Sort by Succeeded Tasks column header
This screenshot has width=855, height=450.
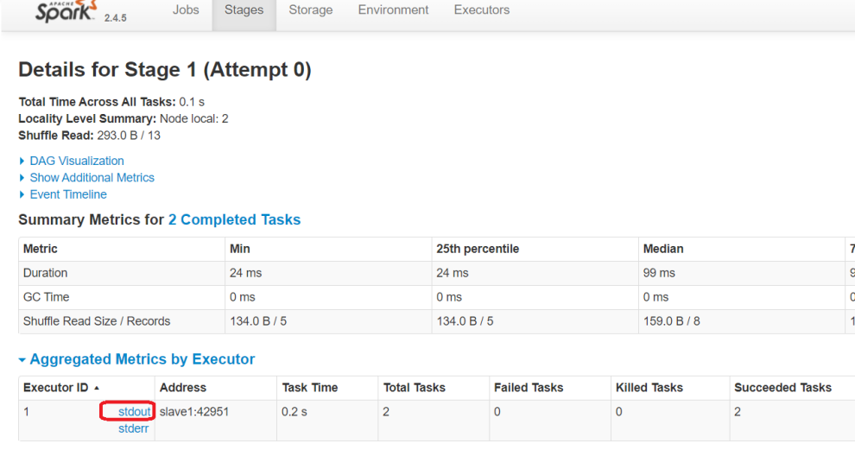tap(782, 388)
